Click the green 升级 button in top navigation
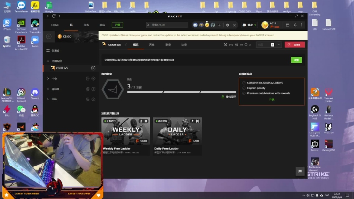The height and width of the screenshot is (199, 354). coord(118,25)
